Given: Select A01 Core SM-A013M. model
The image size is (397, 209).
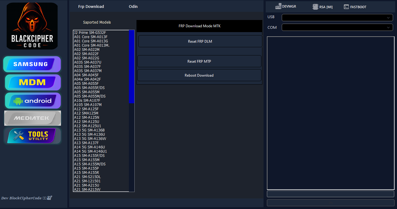Looking at the screenshot, I should click(x=92, y=45).
